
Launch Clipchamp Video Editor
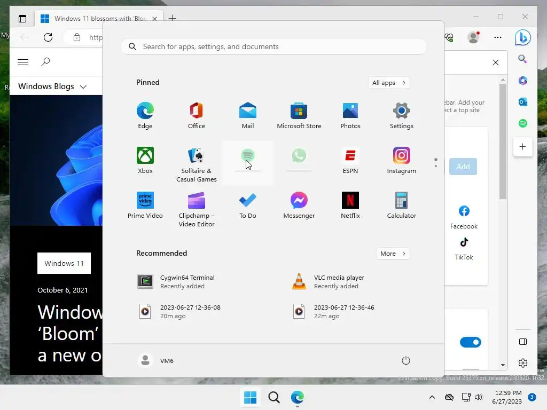[197, 209]
